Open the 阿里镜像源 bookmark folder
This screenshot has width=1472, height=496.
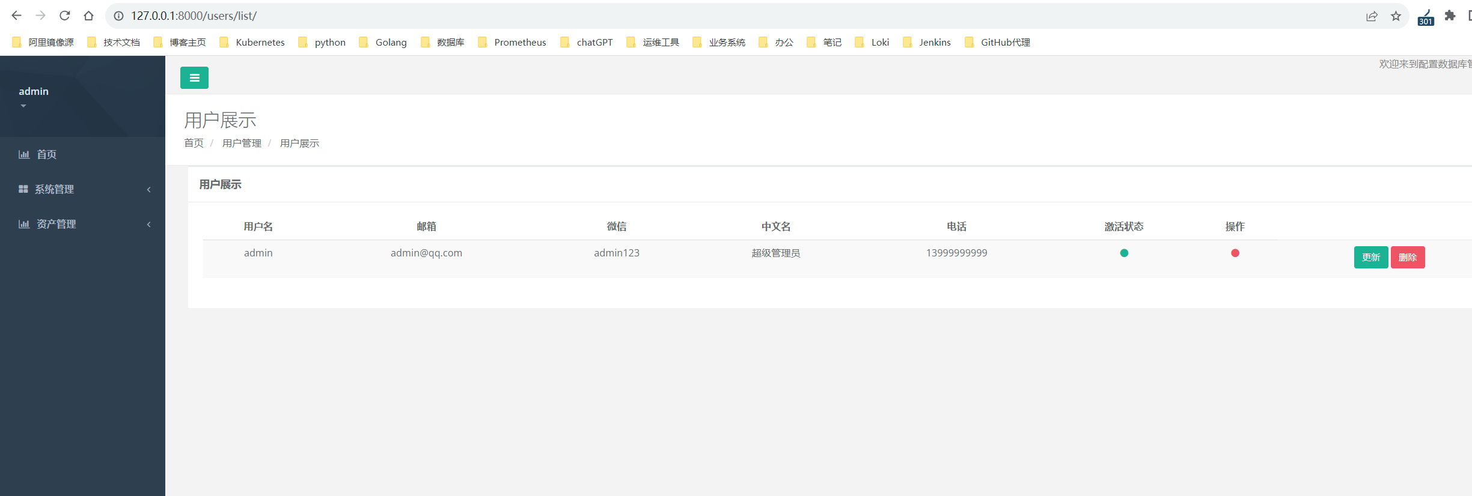pos(43,42)
